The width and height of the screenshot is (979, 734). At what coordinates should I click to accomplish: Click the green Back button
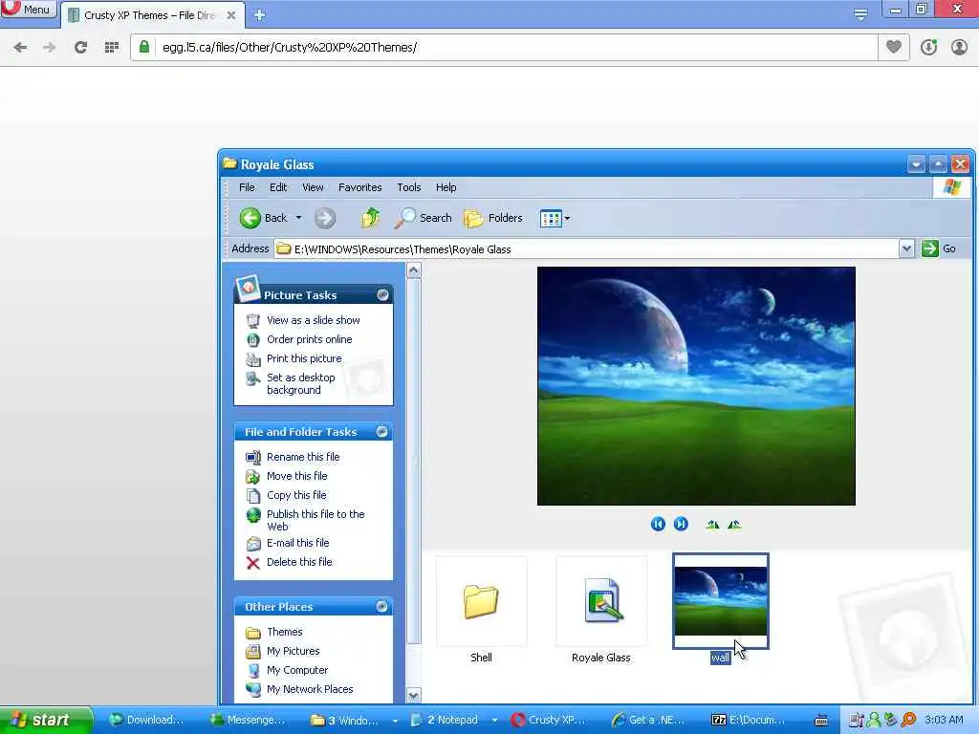263,218
